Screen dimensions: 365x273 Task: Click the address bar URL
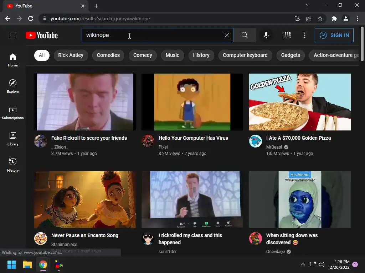pos(100,18)
